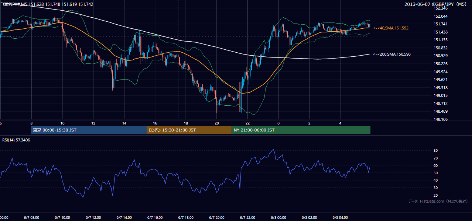Click price axis label 150.529
The height and width of the screenshot is (221, 472).
point(440,56)
